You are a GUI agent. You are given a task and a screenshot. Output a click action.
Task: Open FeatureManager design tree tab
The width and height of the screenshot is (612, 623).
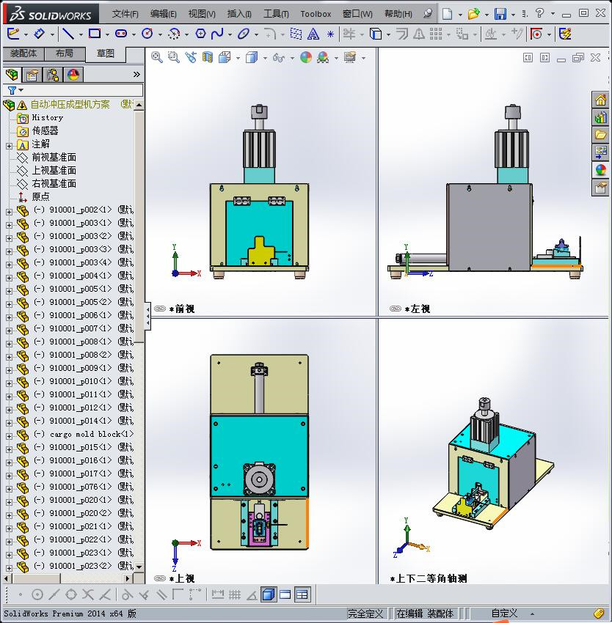click(x=12, y=74)
